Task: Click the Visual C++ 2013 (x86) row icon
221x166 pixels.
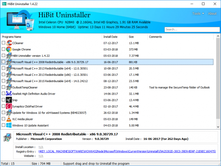Action: click(x=9, y=74)
